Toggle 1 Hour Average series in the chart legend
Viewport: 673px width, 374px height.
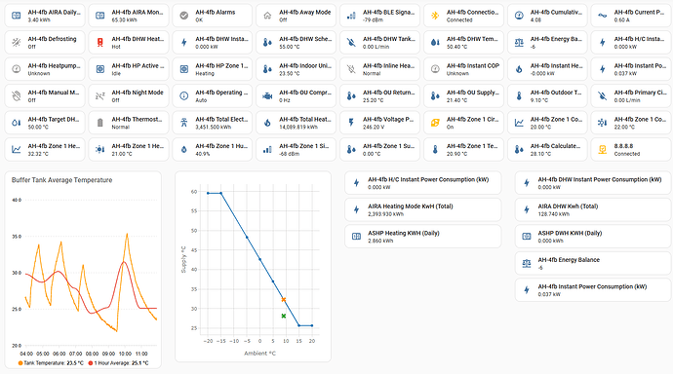118,363
